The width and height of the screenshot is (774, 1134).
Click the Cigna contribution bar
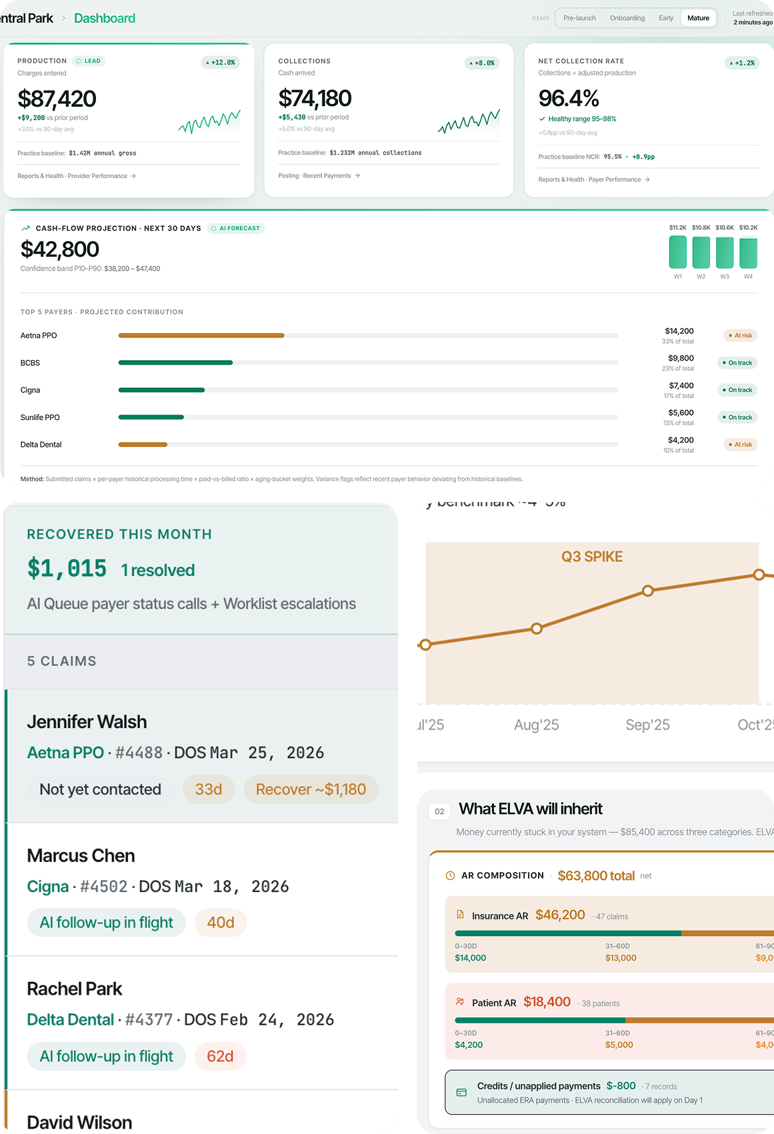point(368,390)
